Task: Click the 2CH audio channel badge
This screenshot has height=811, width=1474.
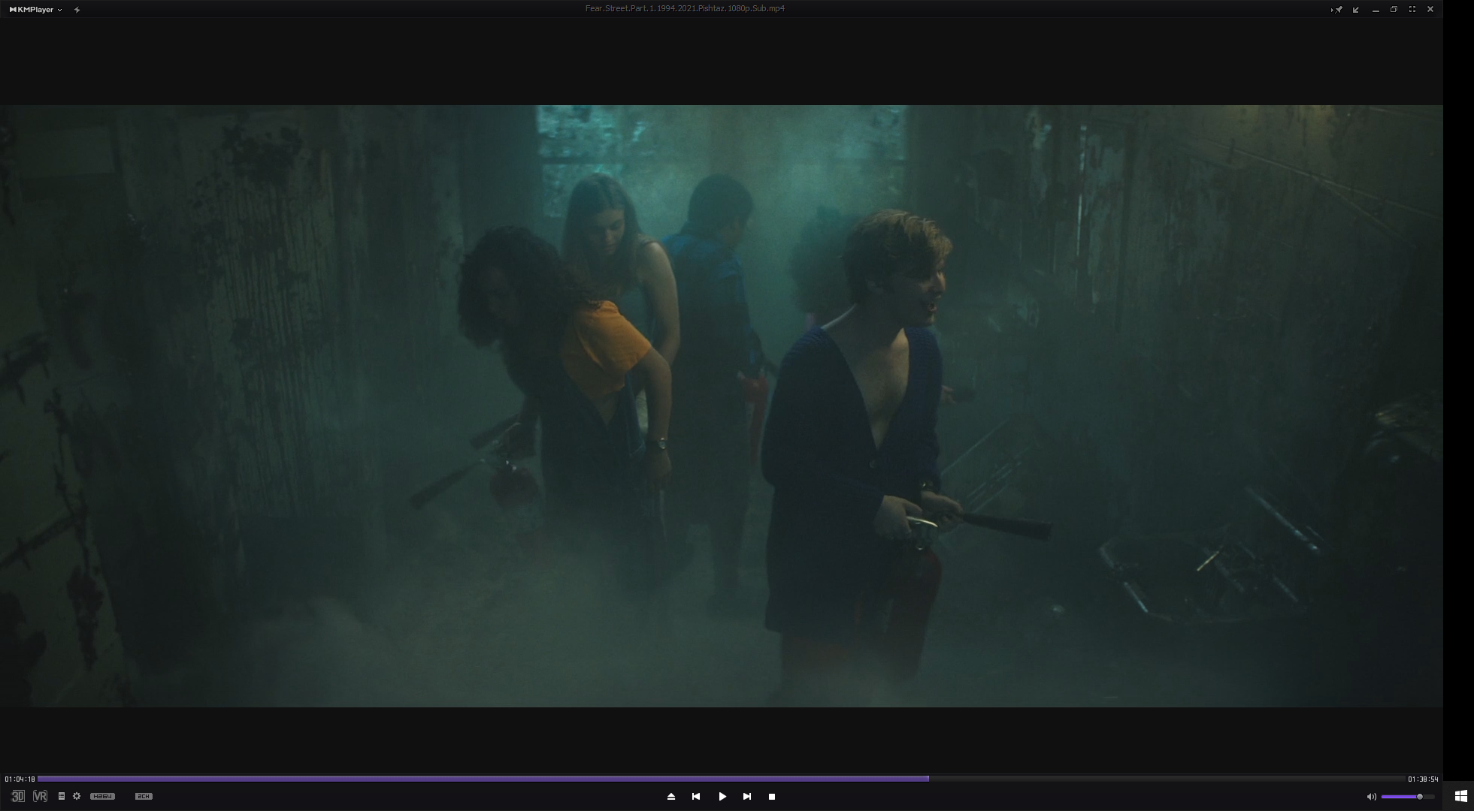Action: 144,796
